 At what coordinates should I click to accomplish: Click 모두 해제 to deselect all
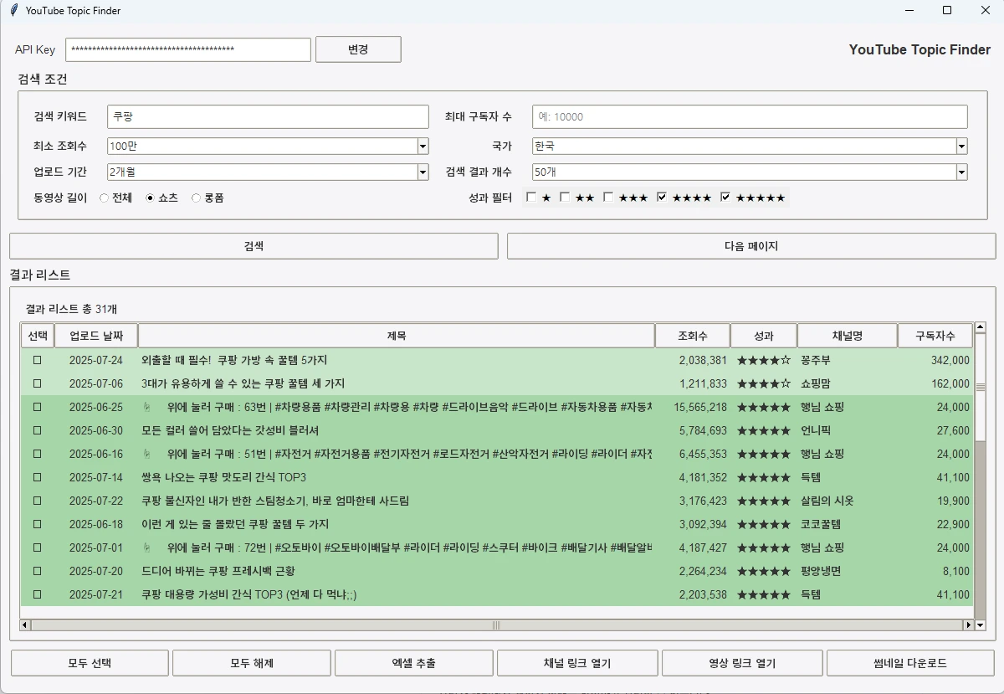coord(251,662)
